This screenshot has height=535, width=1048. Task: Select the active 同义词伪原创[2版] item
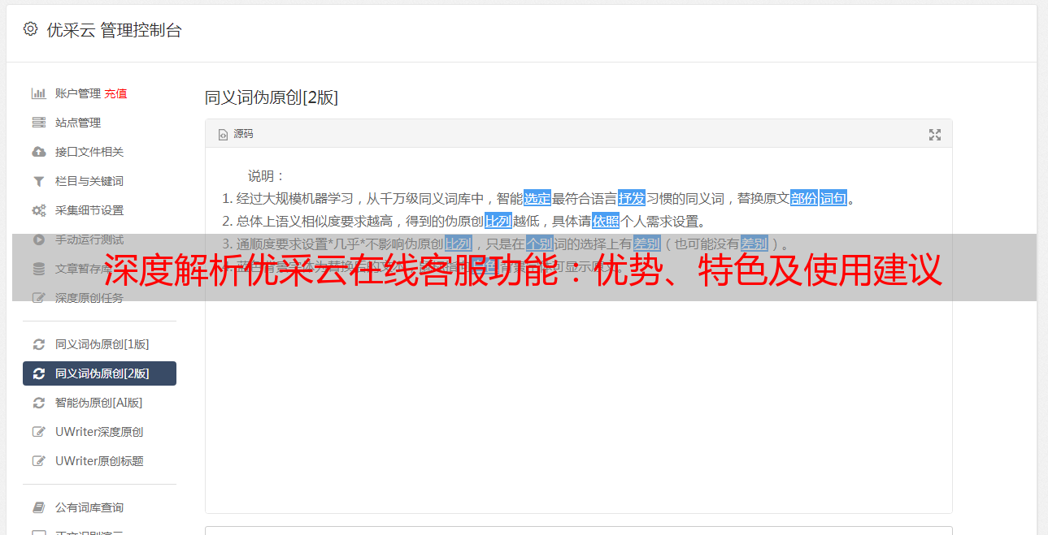[99, 373]
